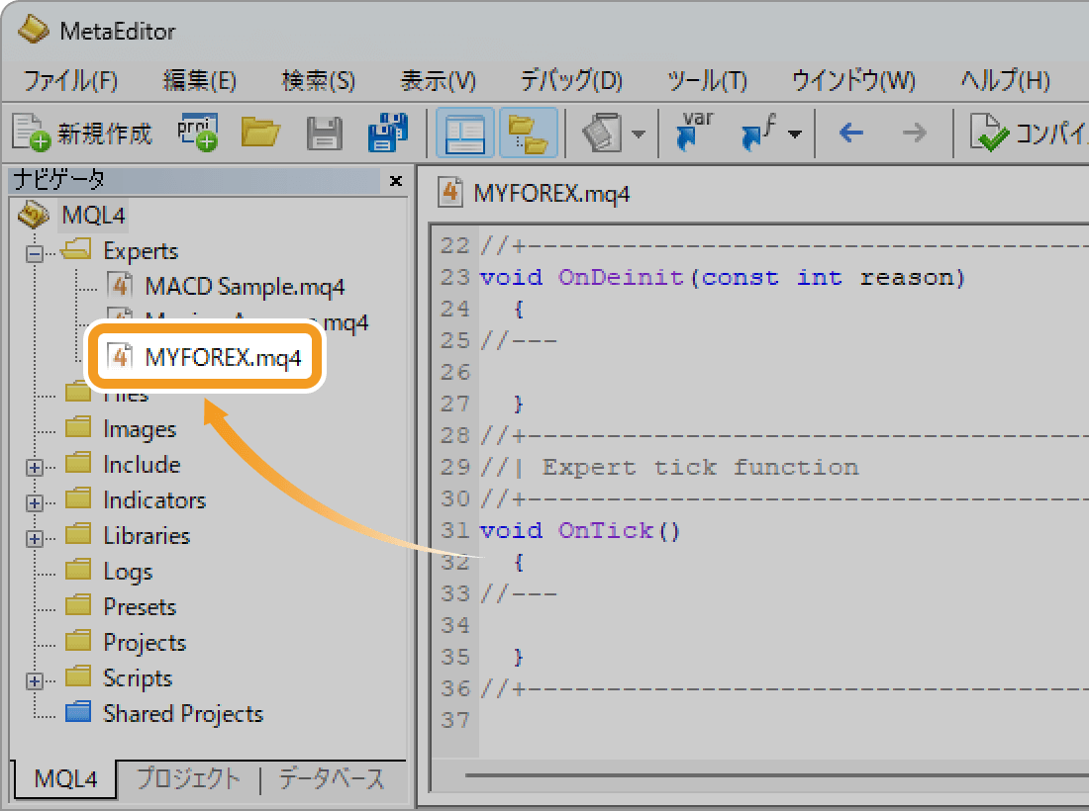Select the Shared Projects folder
The image size is (1089, 811).
(x=183, y=714)
